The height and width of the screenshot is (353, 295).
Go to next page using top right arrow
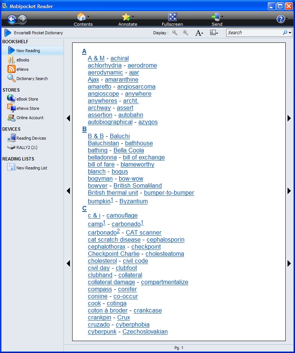click(289, 118)
